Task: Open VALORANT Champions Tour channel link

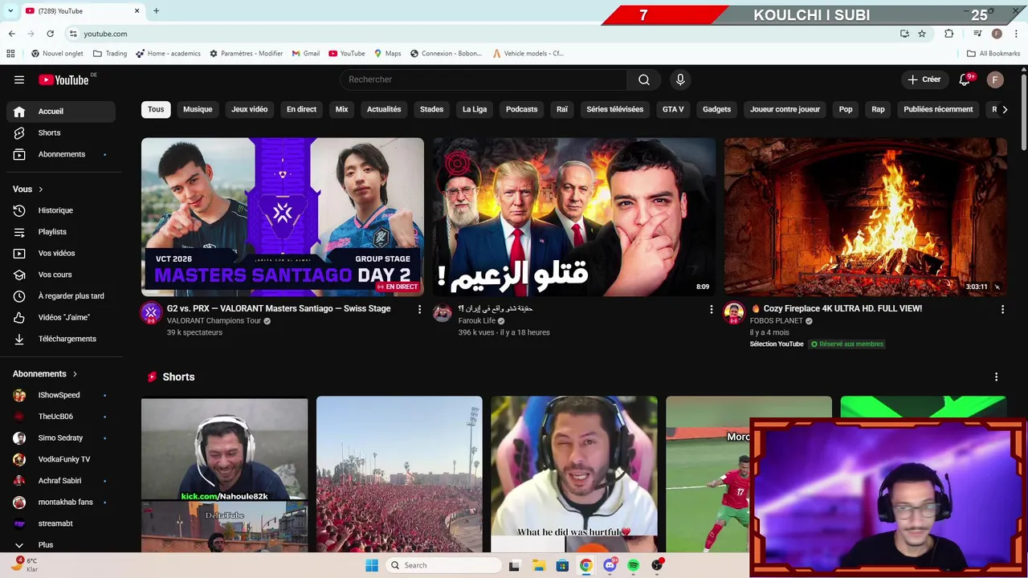Action: (x=214, y=320)
